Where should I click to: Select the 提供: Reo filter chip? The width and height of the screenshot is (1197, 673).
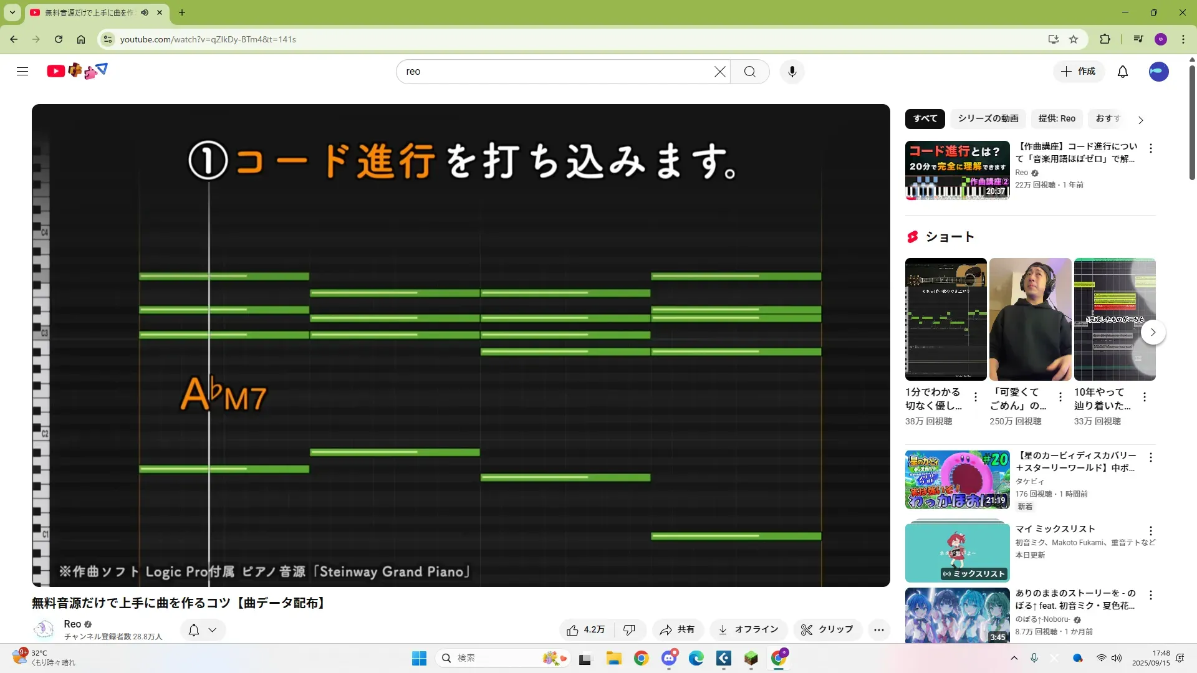(1056, 118)
